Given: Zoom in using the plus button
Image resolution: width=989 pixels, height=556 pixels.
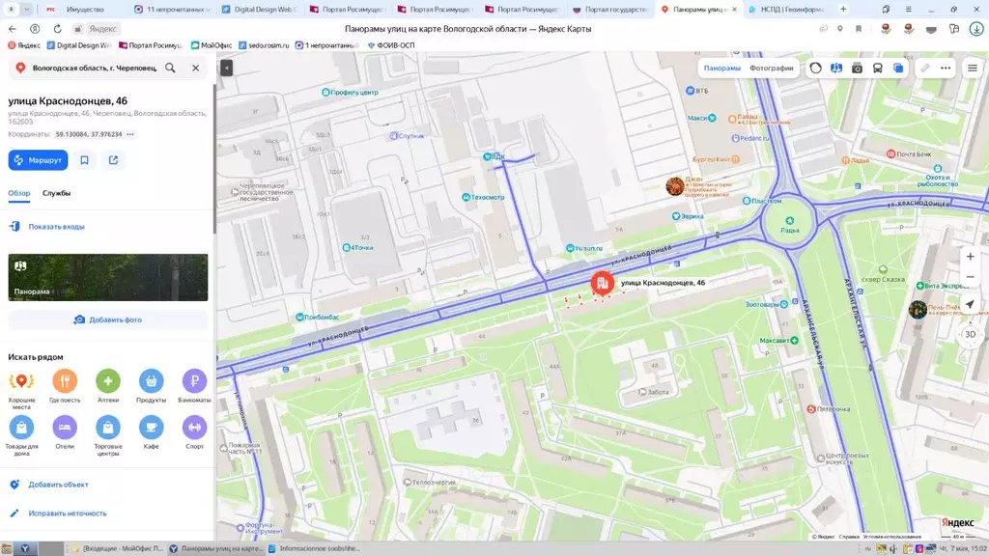Looking at the screenshot, I should [970, 257].
